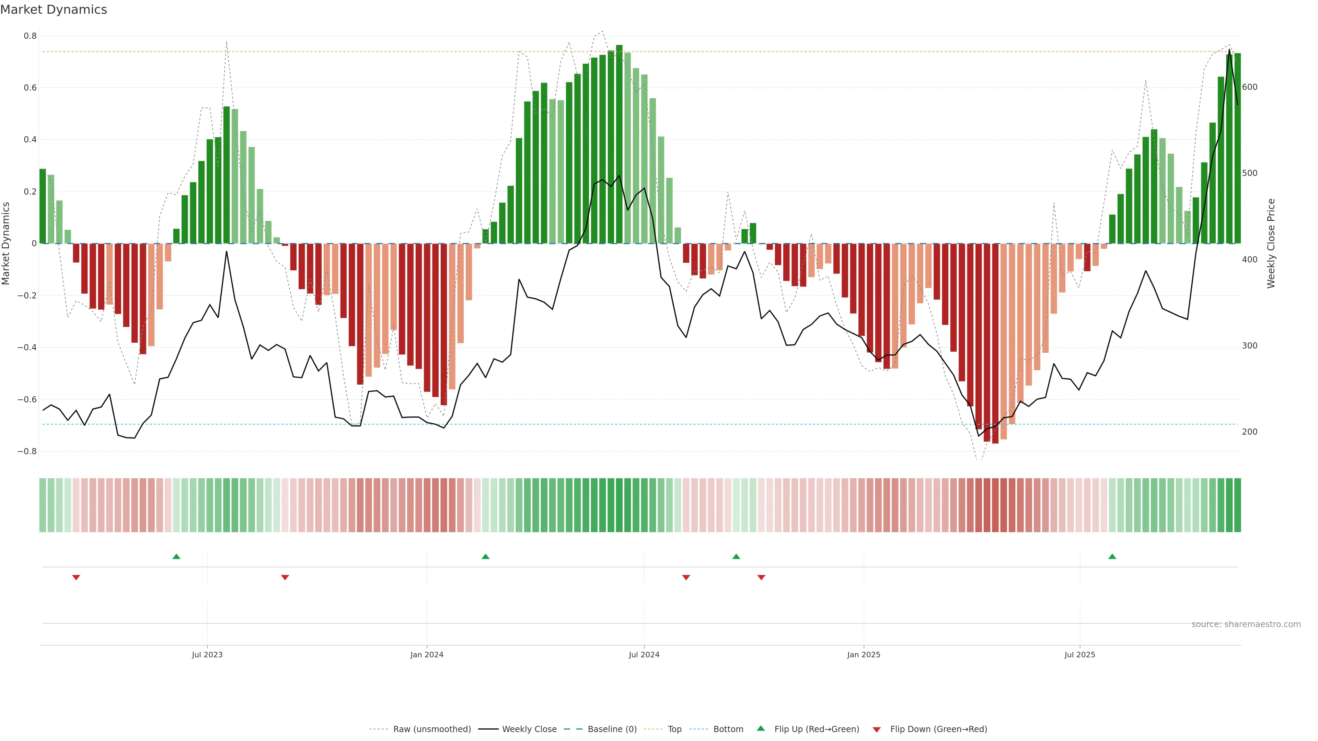This screenshot has width=1318, height=741.
Task: Click the 600 label on right price axis
Action: (x=1249, y=87)
